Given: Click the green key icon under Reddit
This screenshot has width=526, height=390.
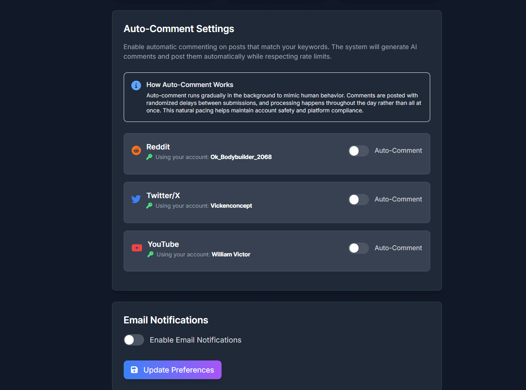Looking at the screenshot, I should tap(150, 157).
